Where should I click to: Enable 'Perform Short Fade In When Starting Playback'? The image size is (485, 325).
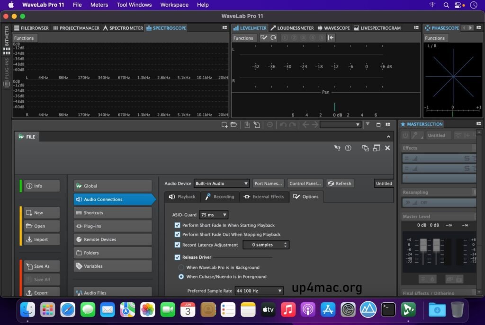click(x=178, y=225)
